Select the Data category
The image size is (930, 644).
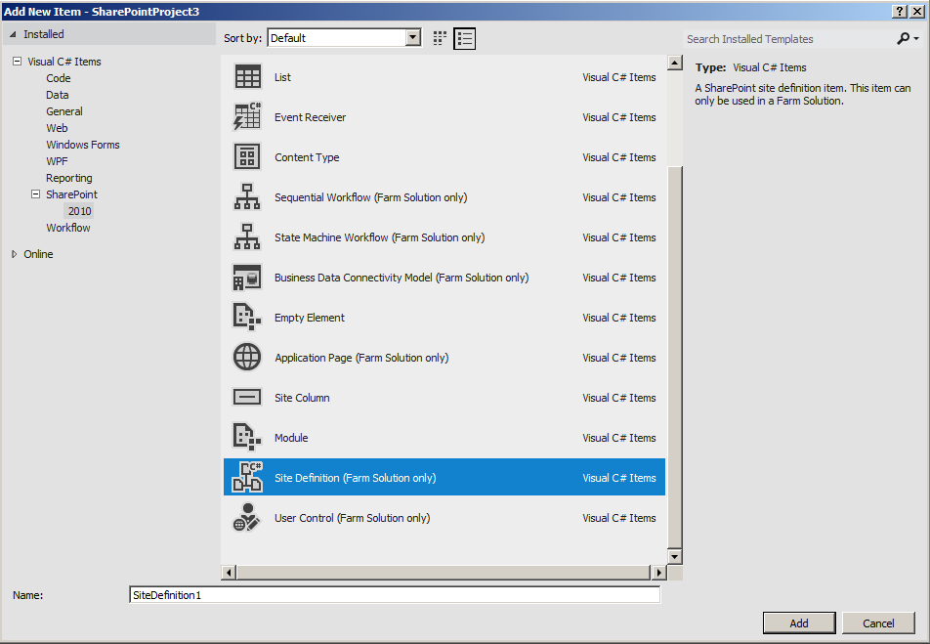58,95
